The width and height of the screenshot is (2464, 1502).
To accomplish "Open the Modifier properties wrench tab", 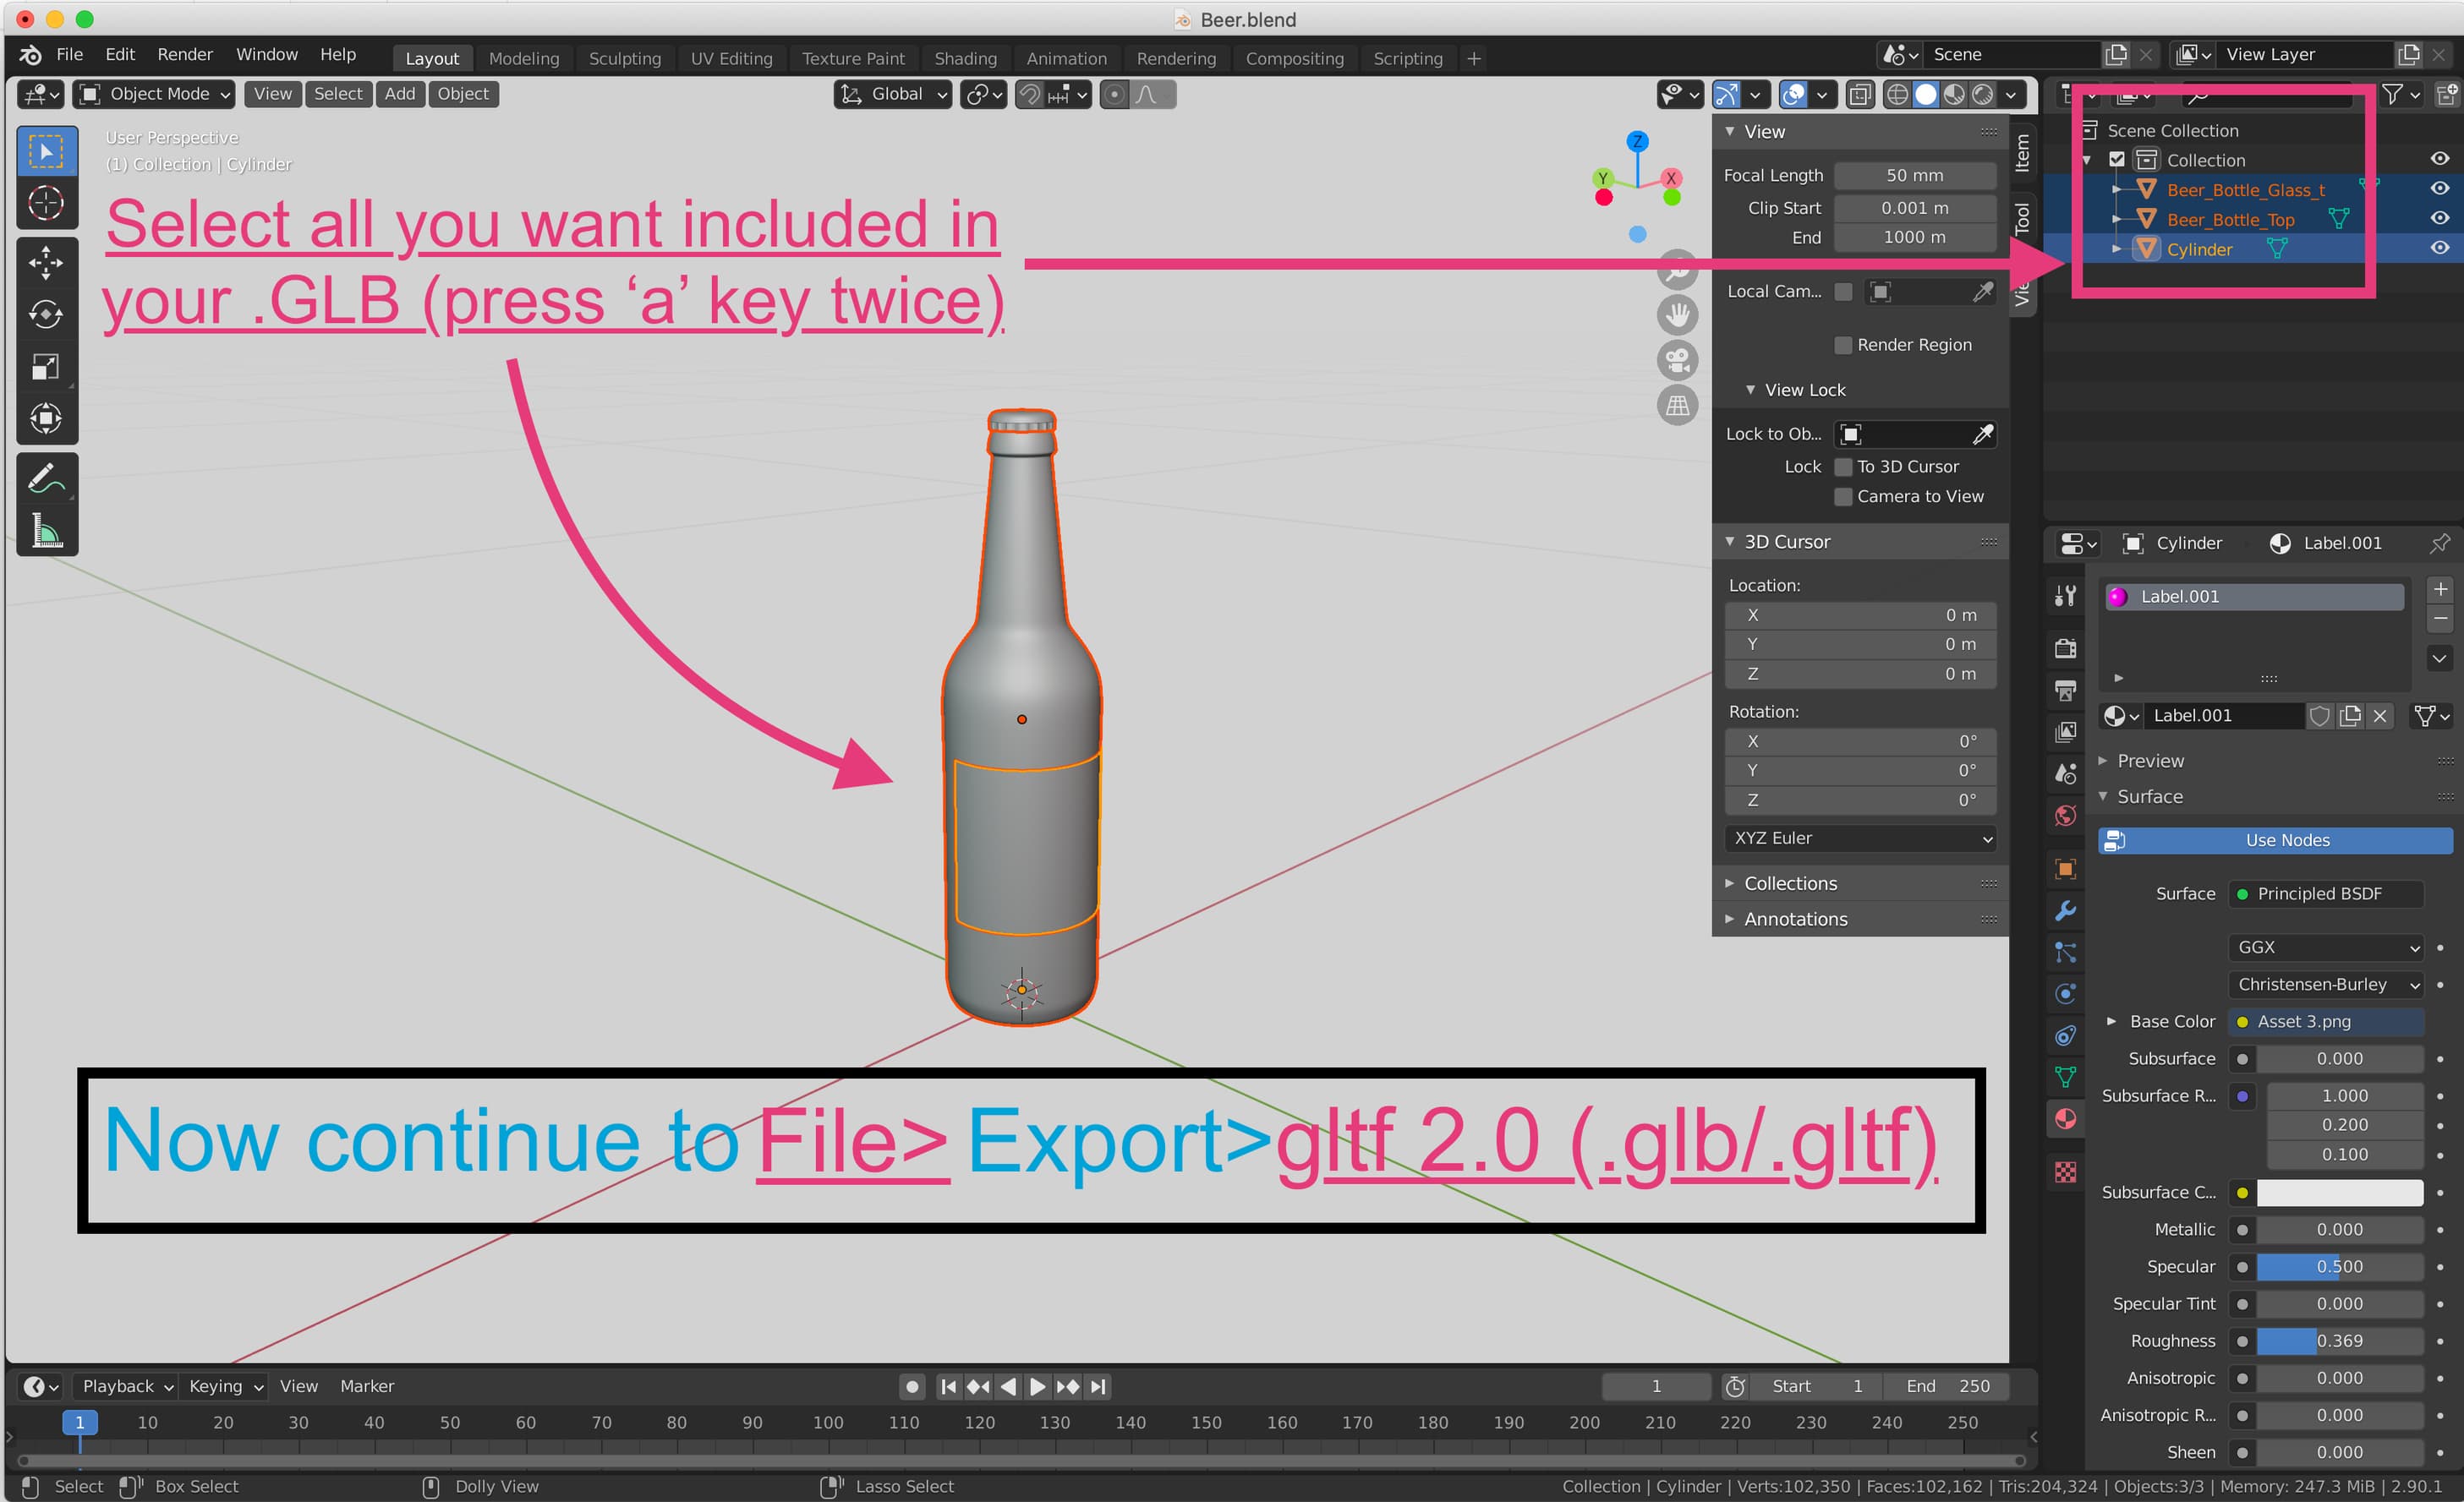I will click(x=2065, y=910).
